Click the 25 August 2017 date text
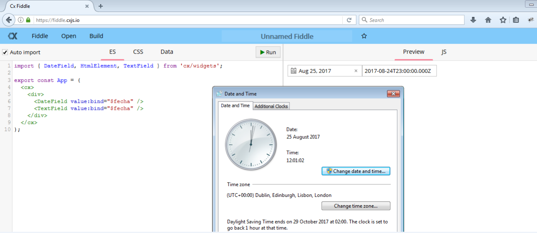This screenshot has height=233, width=537. coord(303,137)
